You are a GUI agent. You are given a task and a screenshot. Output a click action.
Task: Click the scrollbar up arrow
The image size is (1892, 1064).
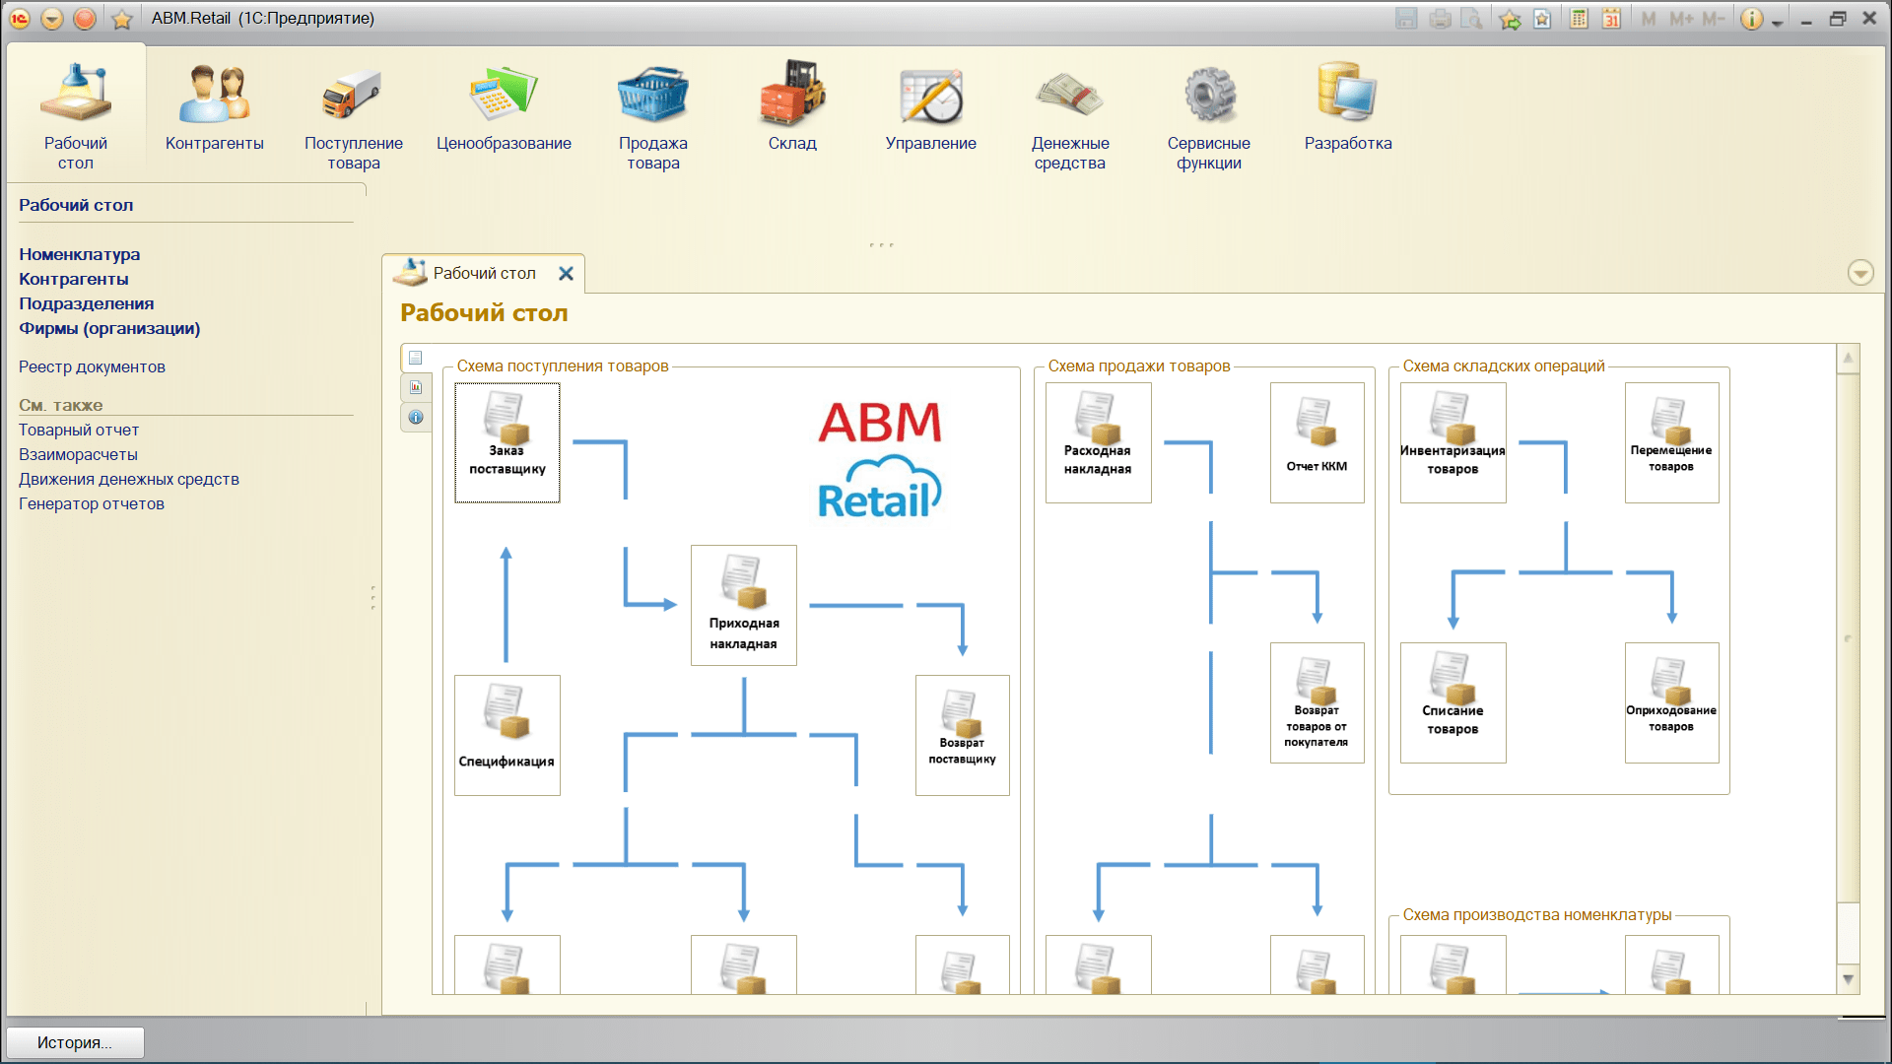(1849, 359)
